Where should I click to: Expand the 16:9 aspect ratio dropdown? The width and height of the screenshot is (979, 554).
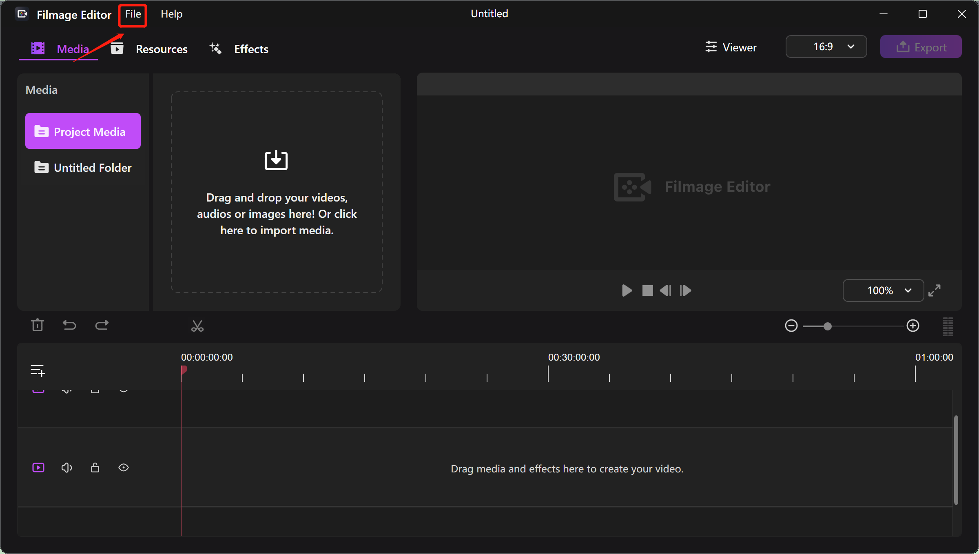[x=826, y=47]
